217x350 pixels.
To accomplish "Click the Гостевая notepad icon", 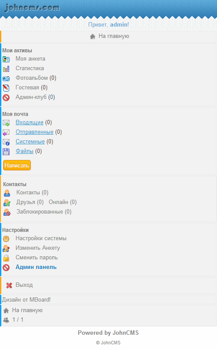I will coord(6,88).
